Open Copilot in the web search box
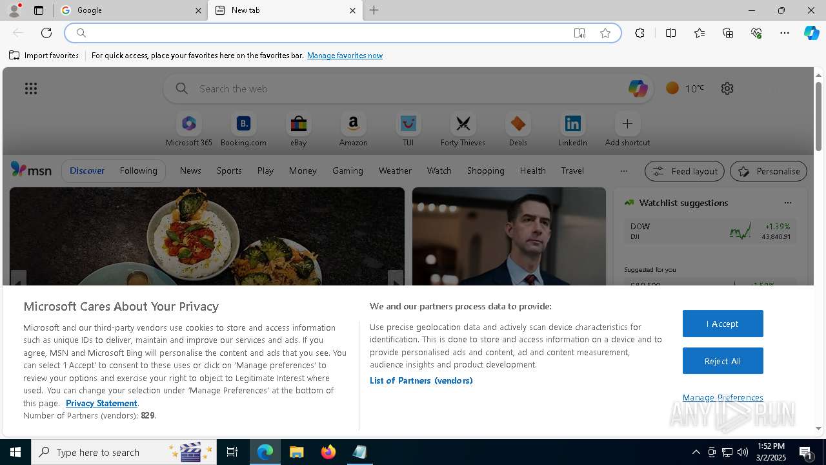Screen dimensions: 826x465 point(638,88)
